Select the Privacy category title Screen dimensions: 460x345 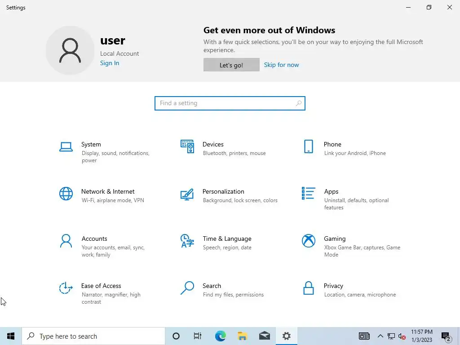pyautogui.click(x=333, y=286)
